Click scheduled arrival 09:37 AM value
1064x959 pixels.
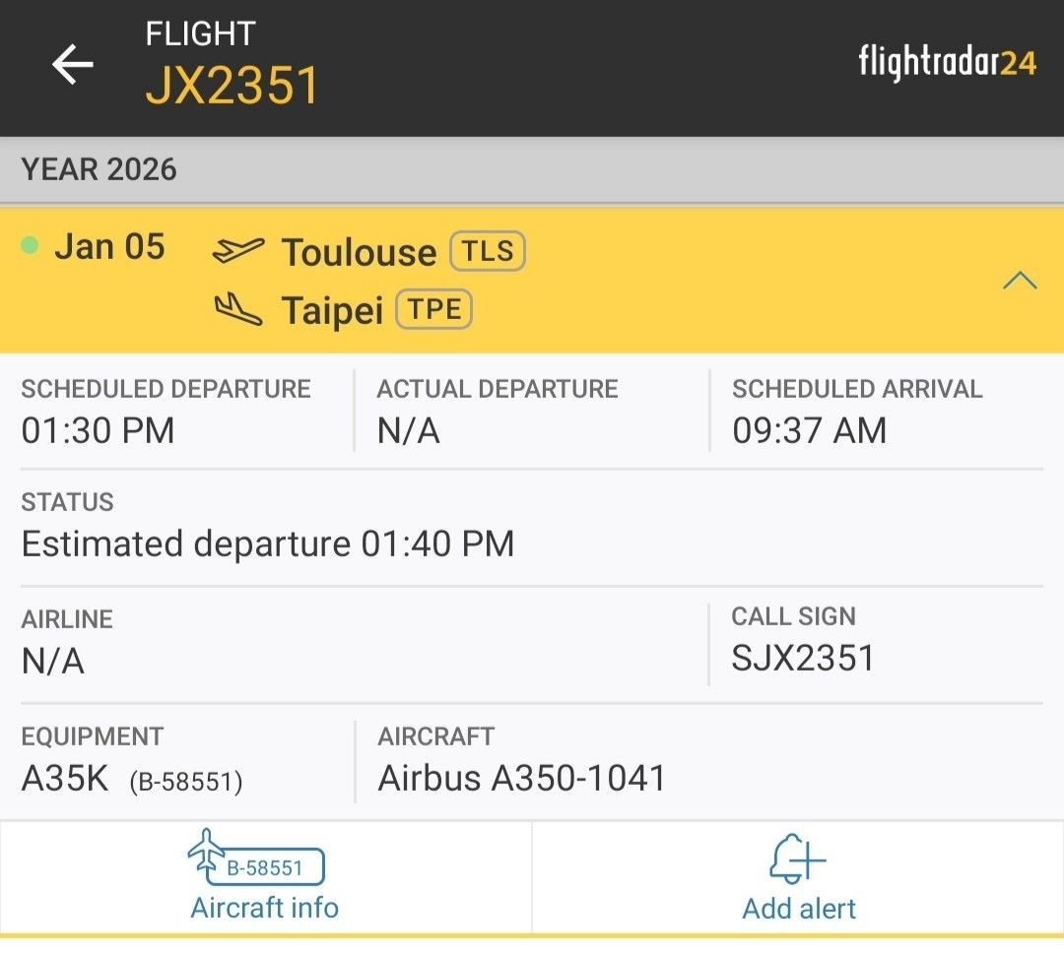pyautogui.click(x=809, y=430)
